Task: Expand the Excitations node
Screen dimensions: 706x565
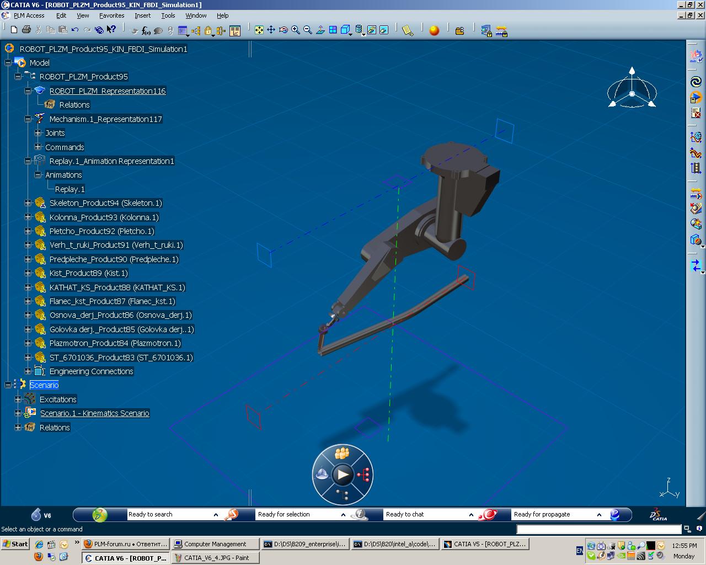Action: [18, 399]
